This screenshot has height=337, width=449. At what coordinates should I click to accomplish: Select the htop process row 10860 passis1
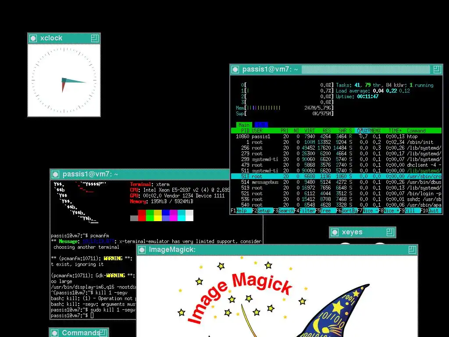pyautogui.click(x=336, y=136)
